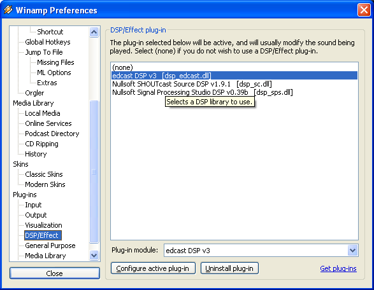
Task: Click the tree scrollbar thumb
Action: (x=94, y=172)
